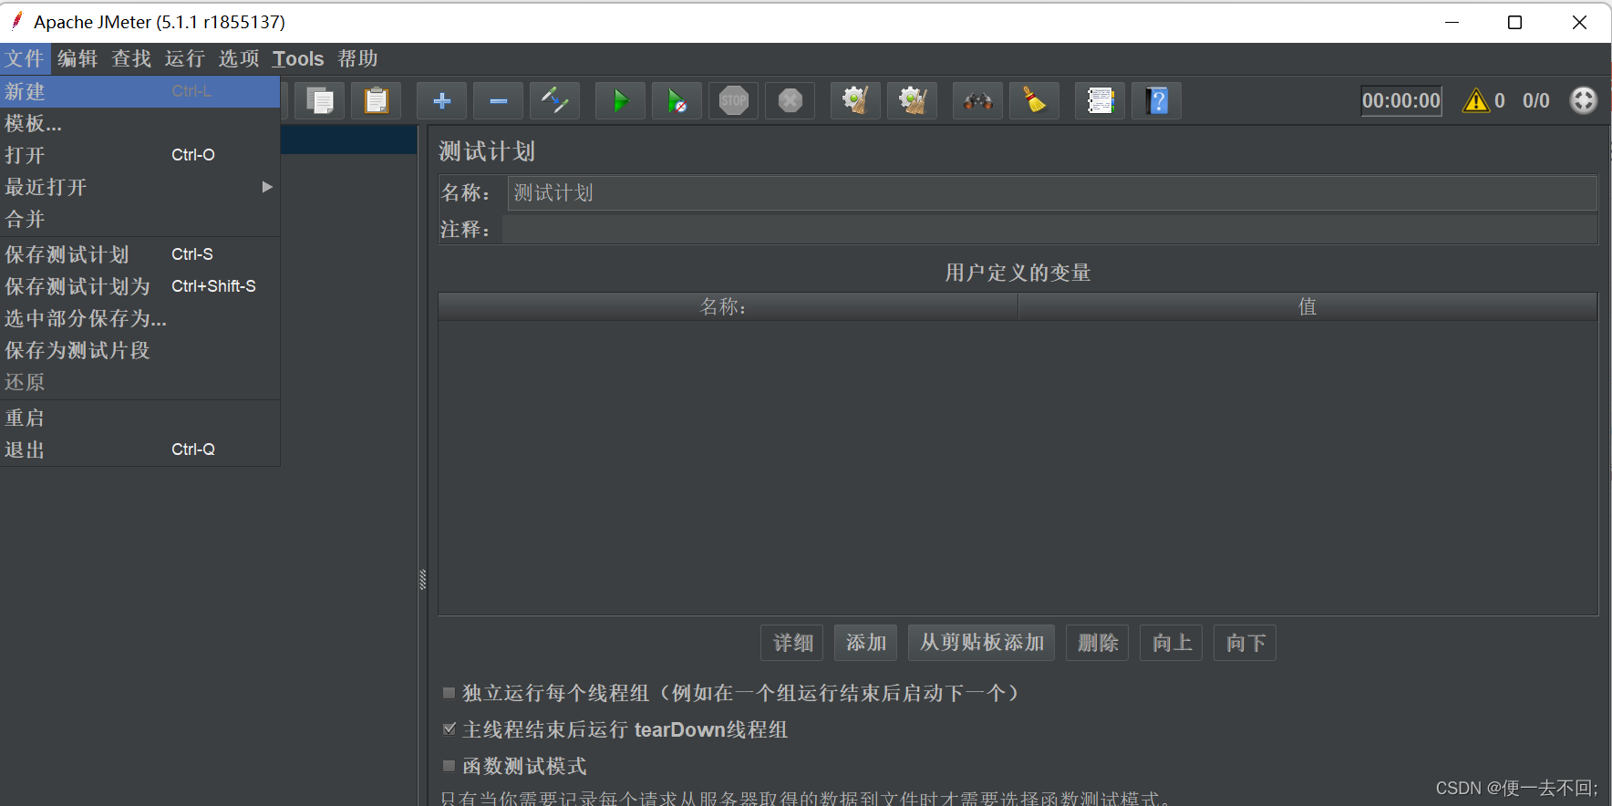
Task: Click the Search binoculars icon
Action: tap(977, 100)
